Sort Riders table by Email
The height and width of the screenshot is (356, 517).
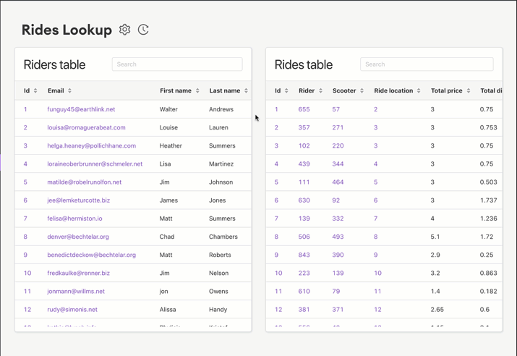point(59,91)
